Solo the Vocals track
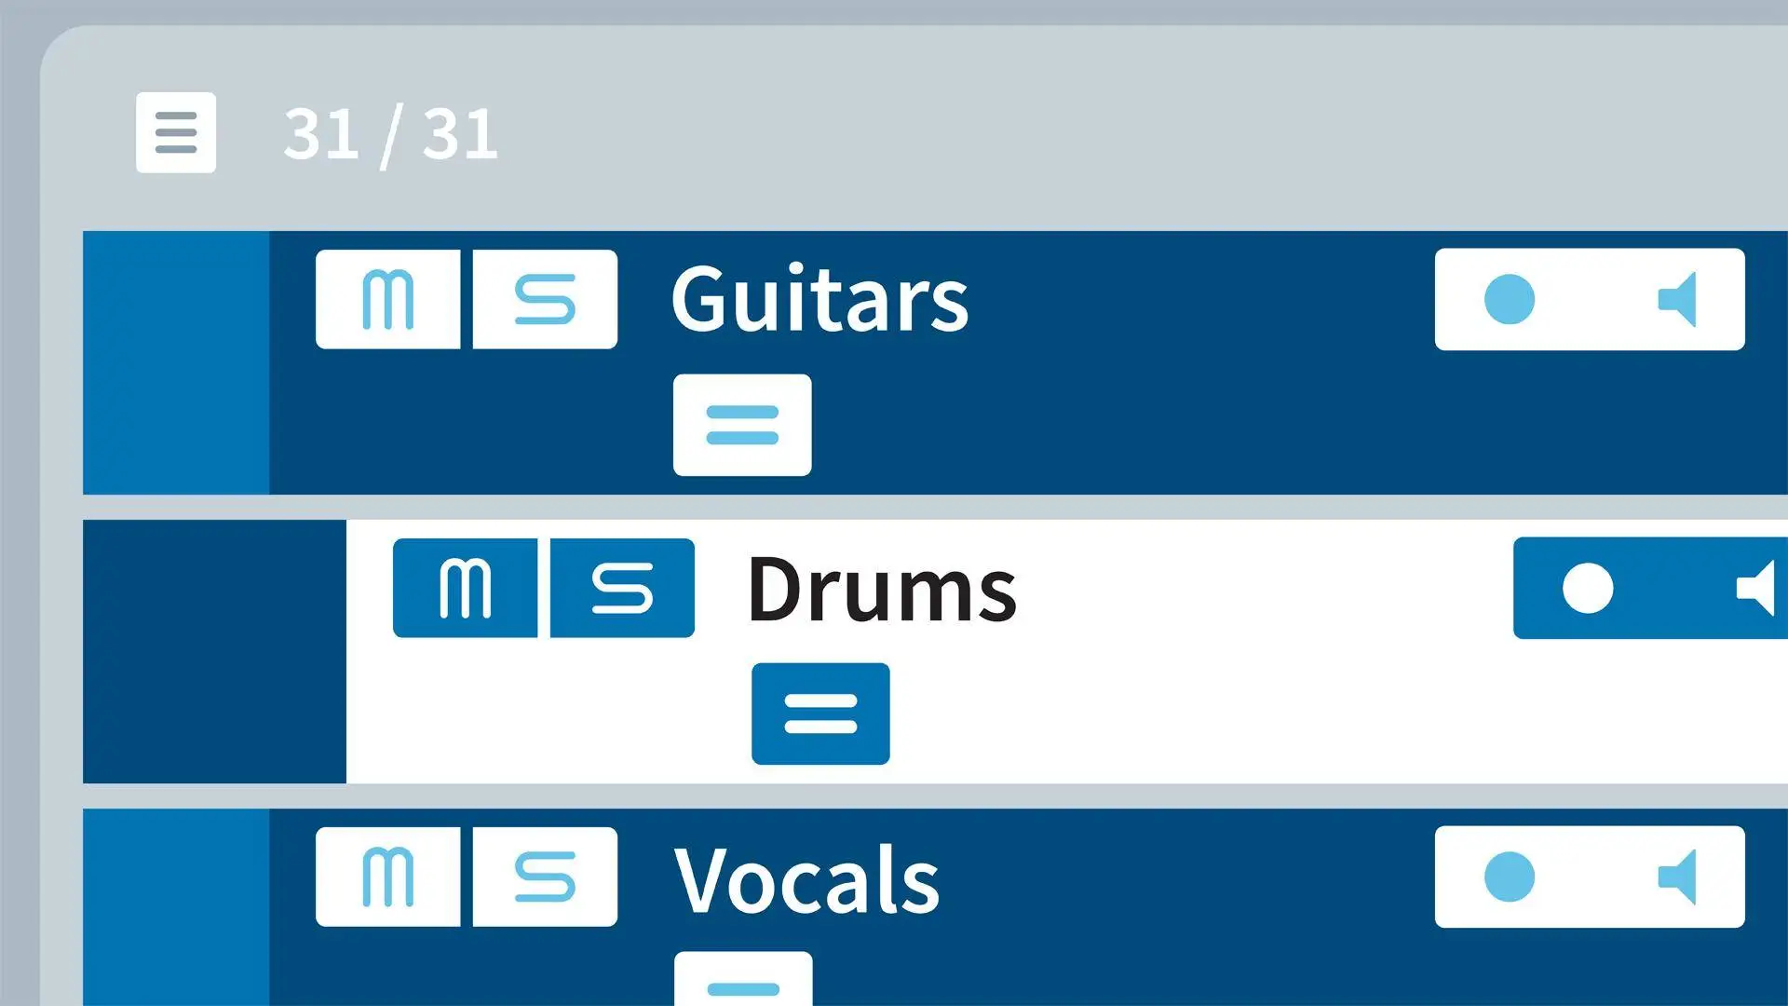 (x=545, y=877)
